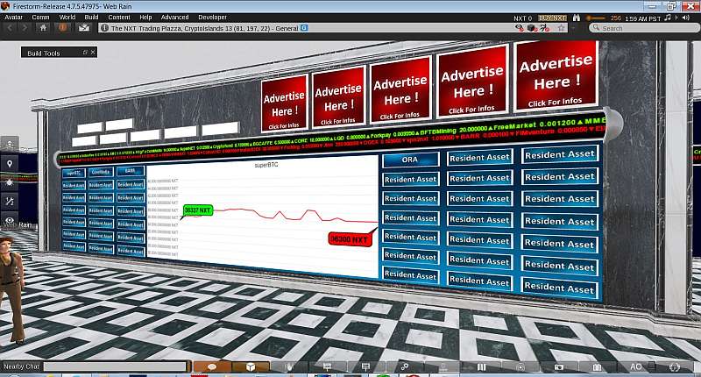
Task: Click the avatar standing at left
Action: (x=11, y=291)
